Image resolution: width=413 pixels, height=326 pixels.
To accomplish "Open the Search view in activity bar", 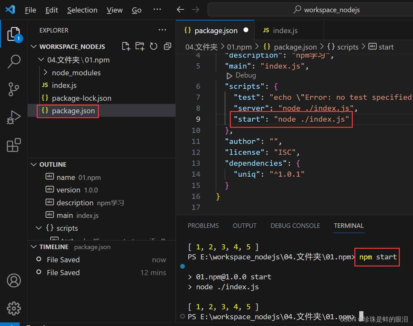I will pos(14,61).
